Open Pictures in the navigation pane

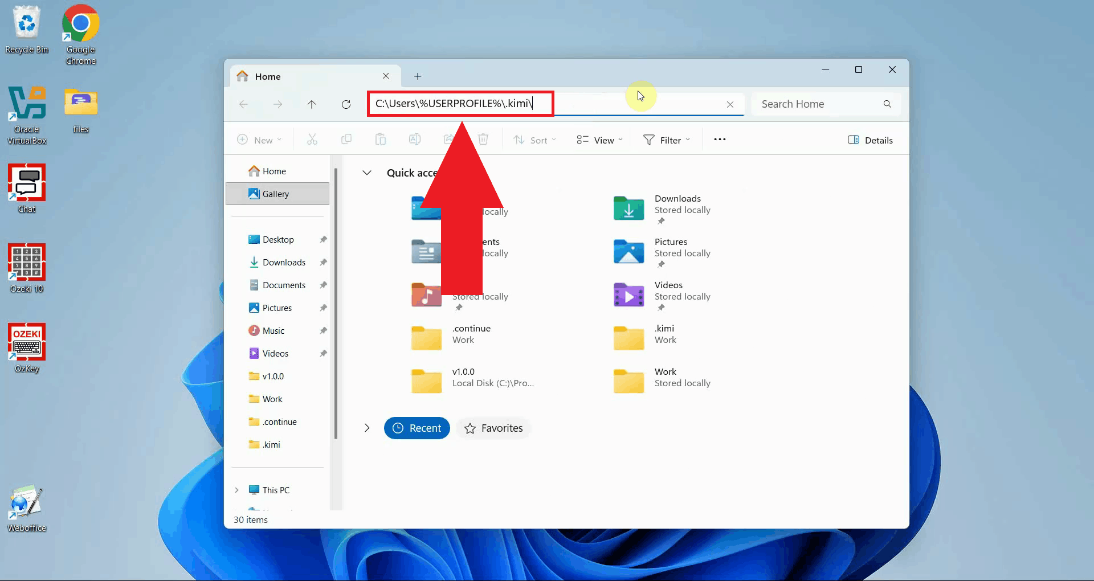tap(277, 308)
